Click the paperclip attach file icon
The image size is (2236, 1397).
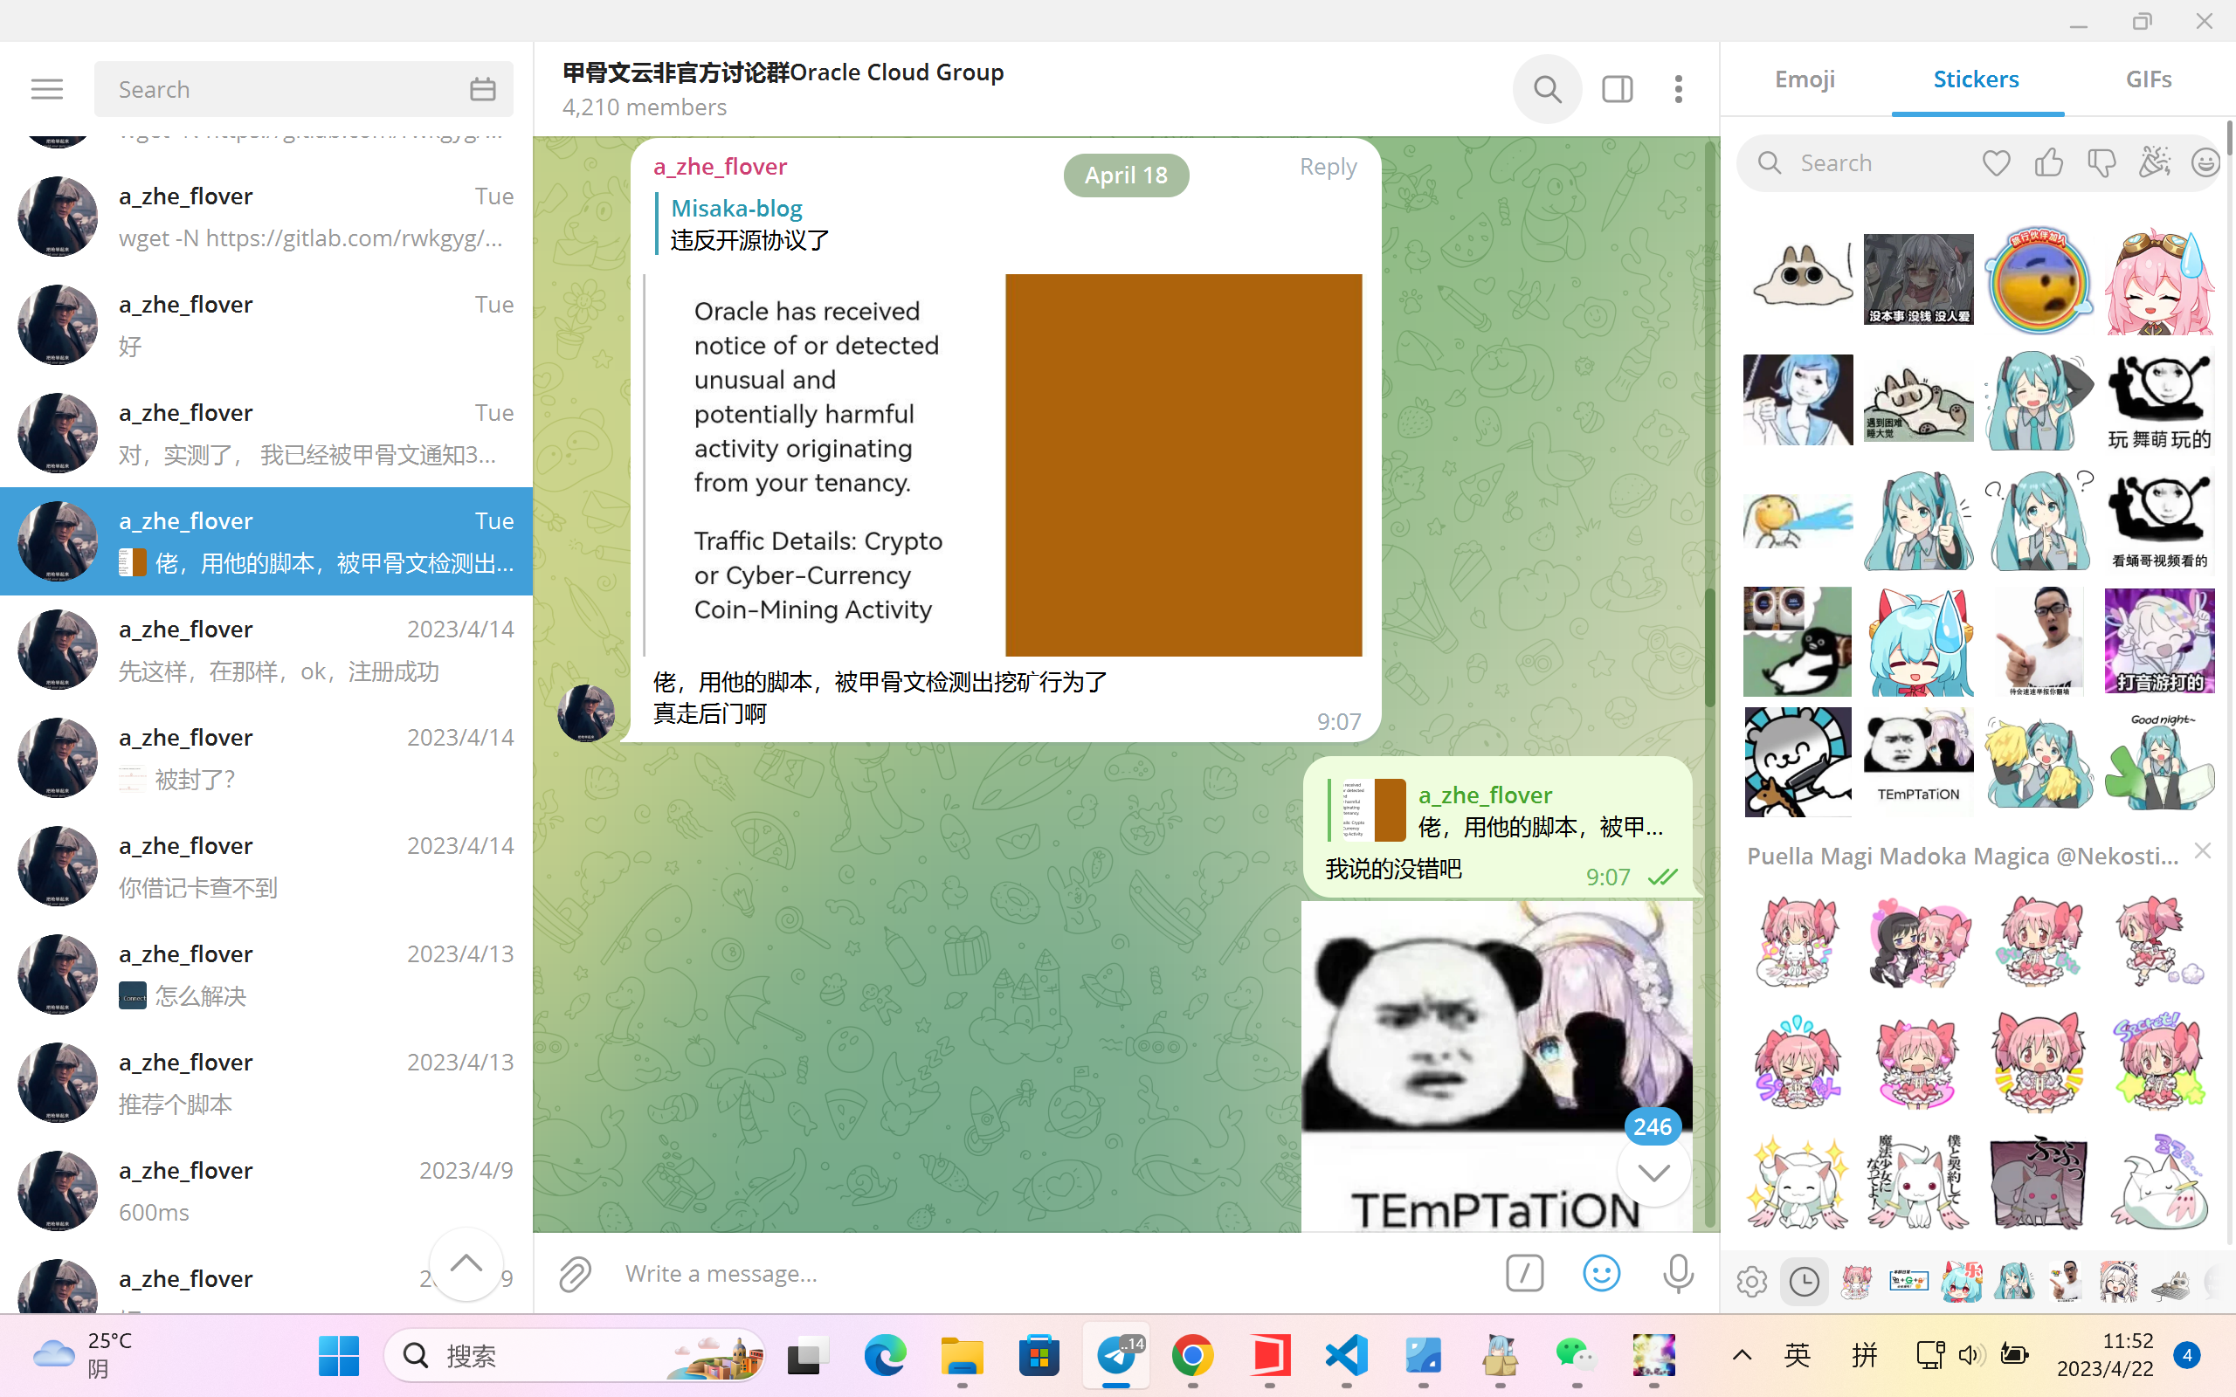pyautogui.click(x=575, y=1273)
